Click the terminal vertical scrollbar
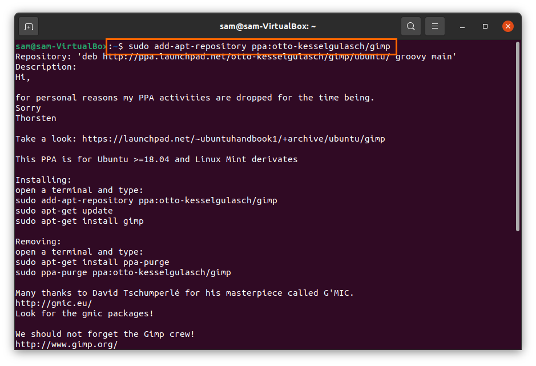 (517, 137)
